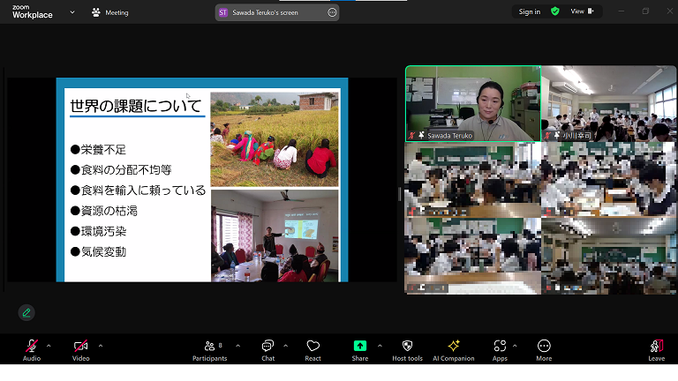Click the pin icon beside 小川幸司
The height and width of the screenshot is (381, 678).
pyautogui.click(x=556, y=136)
